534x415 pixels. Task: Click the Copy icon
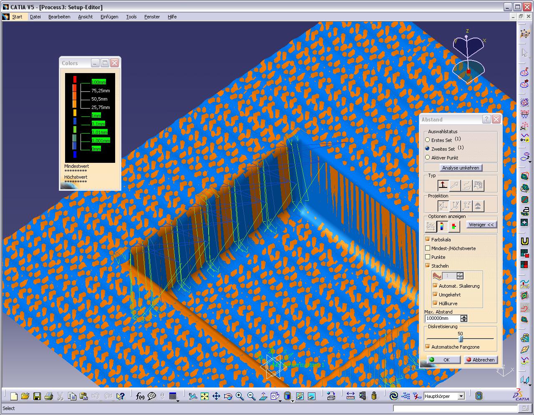(x=72, y=396)
